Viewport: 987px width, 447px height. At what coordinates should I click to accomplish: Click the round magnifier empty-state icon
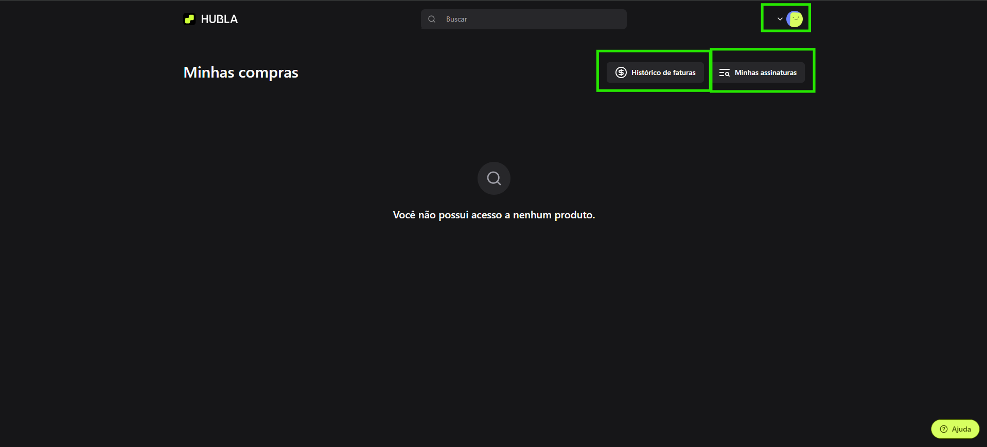coord(493,178)
